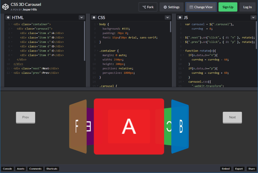Click the Embed button
This screenshot has width=258, height=173.
point(226,169)
